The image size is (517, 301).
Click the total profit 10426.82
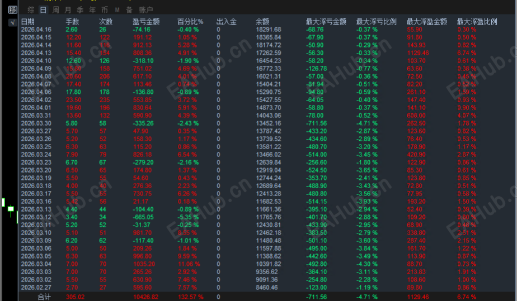tap(145, 297)
